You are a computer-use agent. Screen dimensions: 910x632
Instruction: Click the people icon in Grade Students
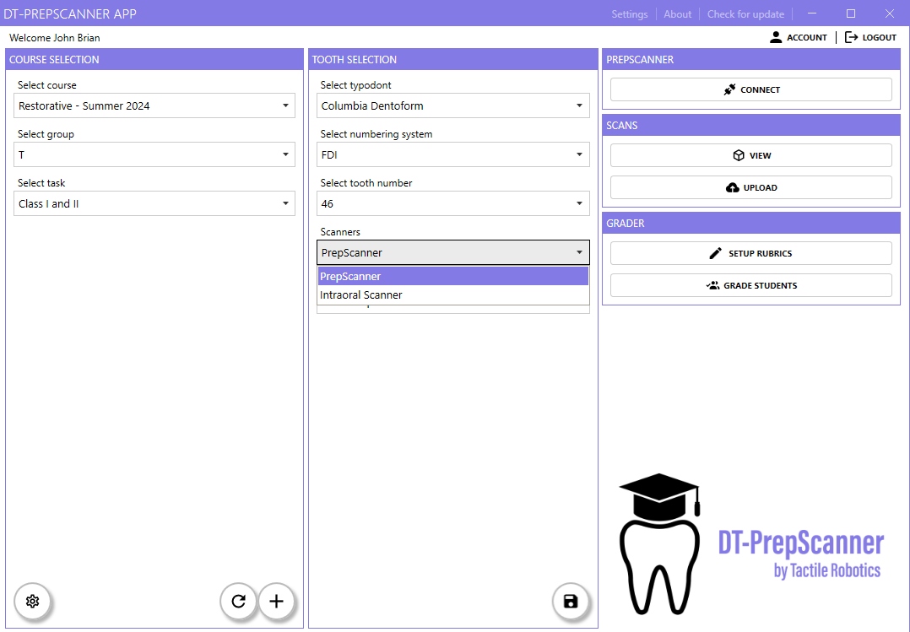click(x=712, y=285)
